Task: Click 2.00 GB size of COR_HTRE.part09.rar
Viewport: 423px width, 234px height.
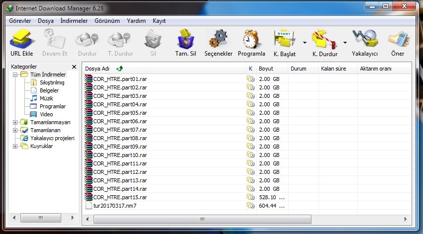Action: click(x=269, y=147)
